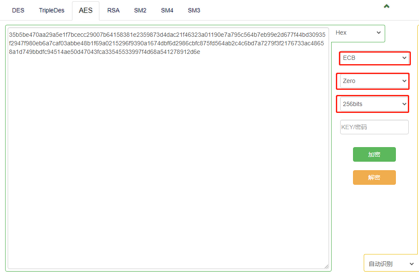Click inside the hex ciphertext text area
The height and width of the screenshot is (272, 419).
point(168,148)
